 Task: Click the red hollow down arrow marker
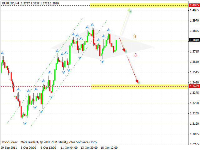click(135, 55)
